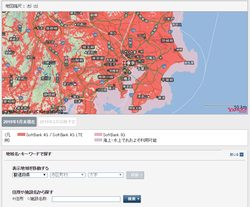This screenshot has width=250, height=207.
Task: Open the 大字 dropdown
Action: pyautogui.click(x=106, y=175)
